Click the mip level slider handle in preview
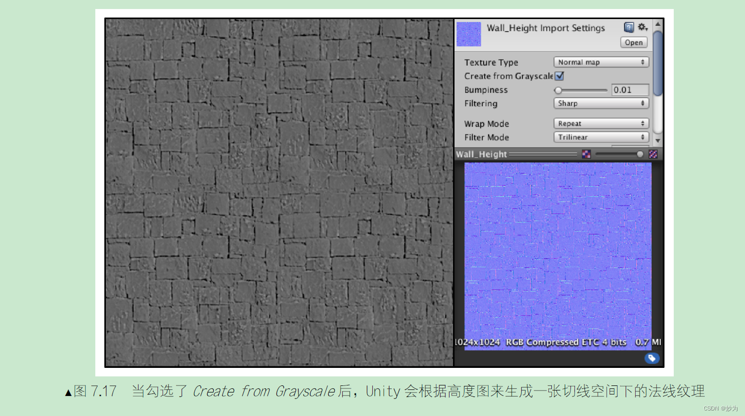 [640, 154]
